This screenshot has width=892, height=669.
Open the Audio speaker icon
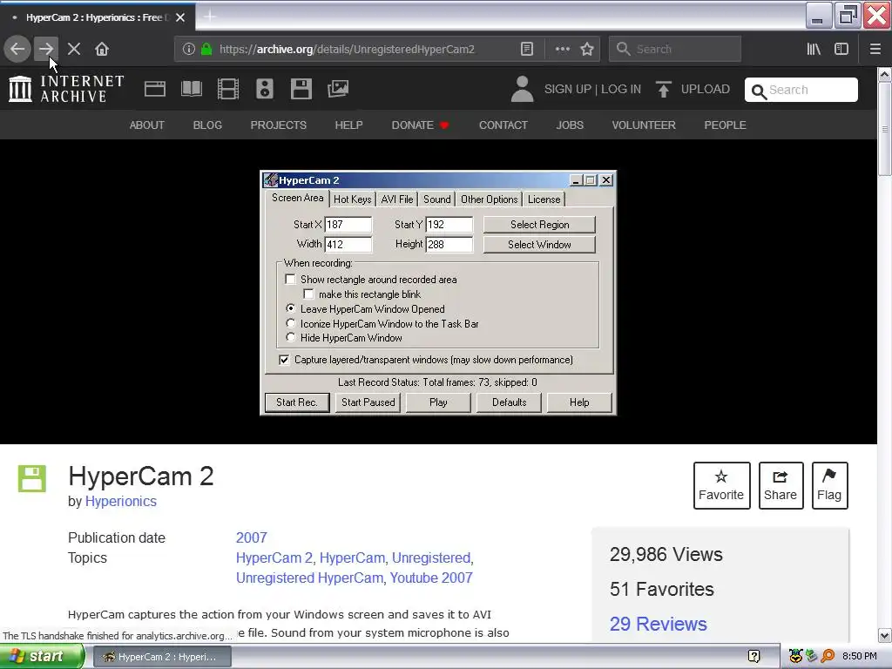pos(265,89)
